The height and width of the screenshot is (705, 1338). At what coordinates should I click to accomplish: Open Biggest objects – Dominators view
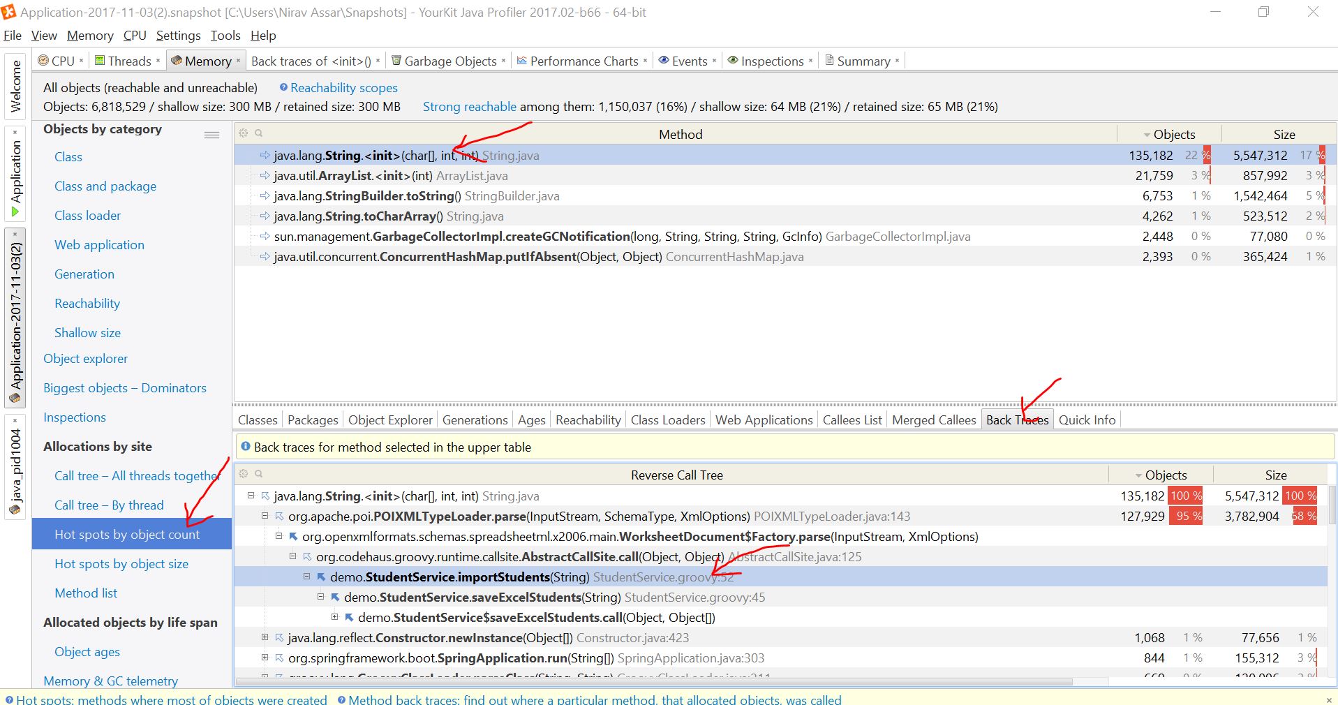click(125, 387)
